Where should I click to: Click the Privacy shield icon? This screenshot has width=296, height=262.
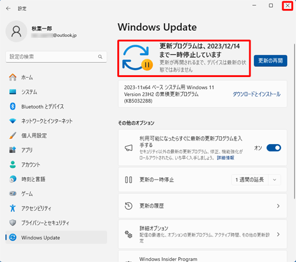(12, 223)
